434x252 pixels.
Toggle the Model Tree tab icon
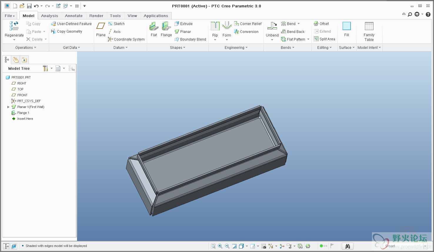point(7,60)
